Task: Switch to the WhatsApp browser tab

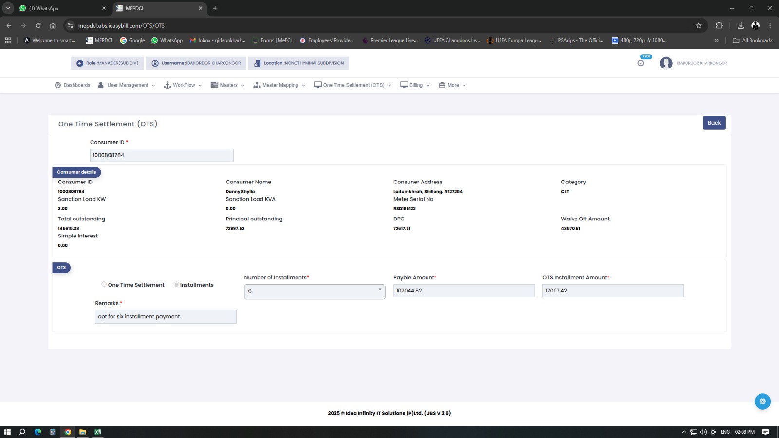Action: 58,8
